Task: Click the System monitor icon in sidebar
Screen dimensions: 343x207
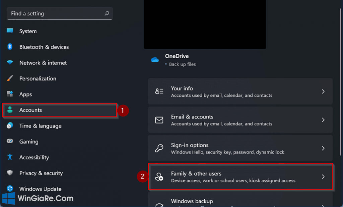Action: (10, 31)
